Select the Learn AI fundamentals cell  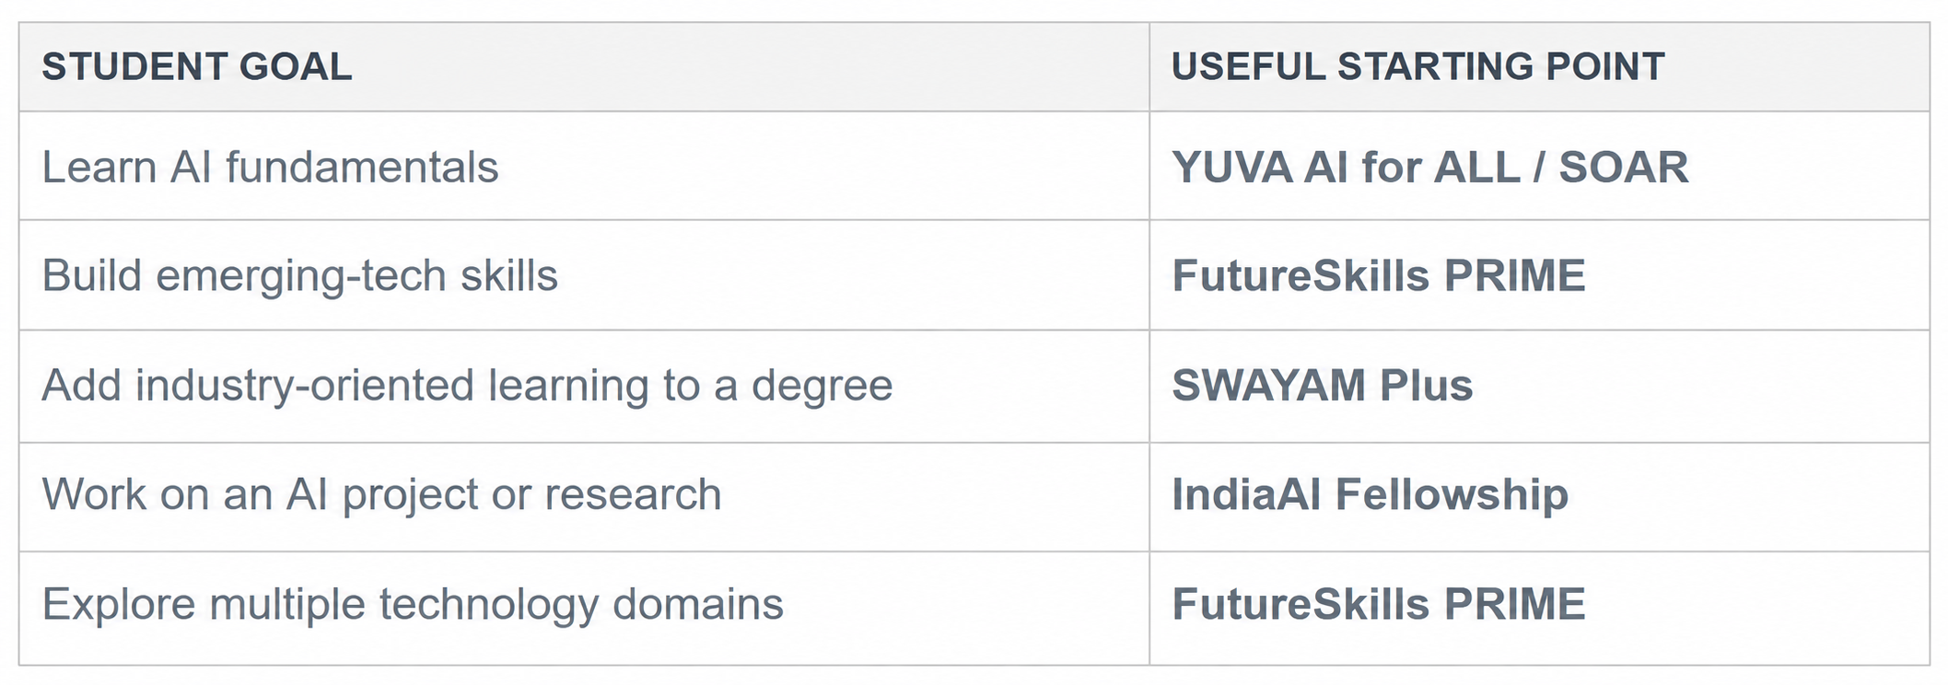tap(584, 166)
